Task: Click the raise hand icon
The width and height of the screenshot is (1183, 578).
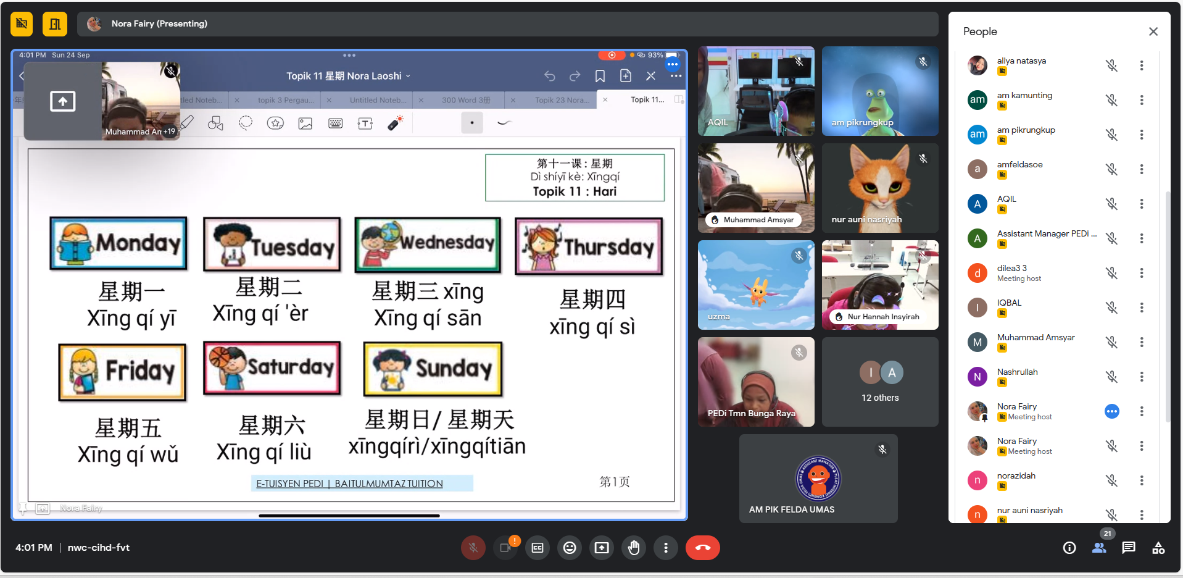Action: 634,548
